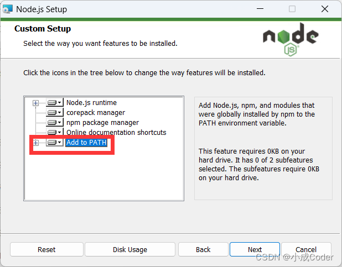Screen dimensions: 342x267
Task: Select the highlighted Add to PATH item
Action: point(86,143)
